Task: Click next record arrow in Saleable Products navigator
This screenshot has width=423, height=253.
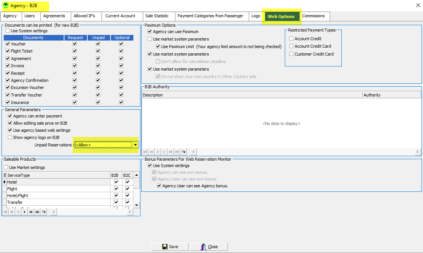Action: [x=24, y=212]
